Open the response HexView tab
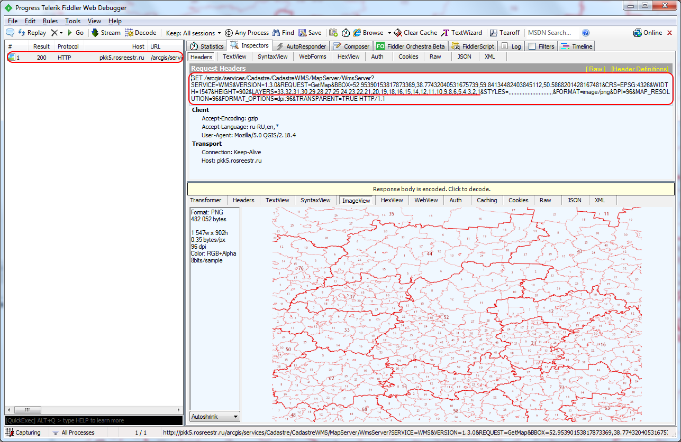This screenshot has height=442, width=681. point(392,200)
